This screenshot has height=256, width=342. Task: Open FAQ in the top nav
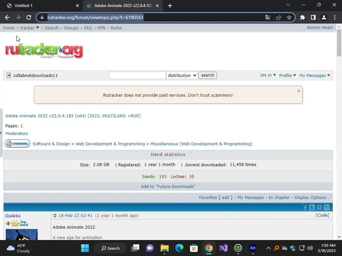point(88,28)
